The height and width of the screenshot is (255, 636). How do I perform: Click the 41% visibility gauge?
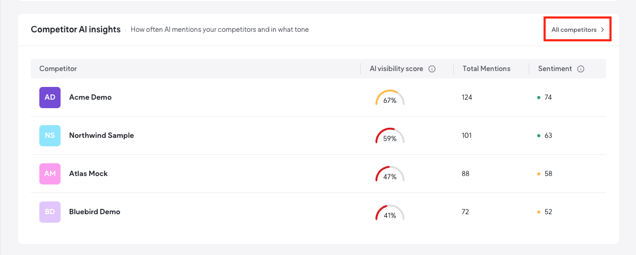point(390,212)
